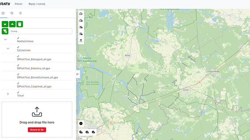250x140 pixels.
Task: Click the topmost polygon edit icon on map toolbar
Action: click(81, 14)
